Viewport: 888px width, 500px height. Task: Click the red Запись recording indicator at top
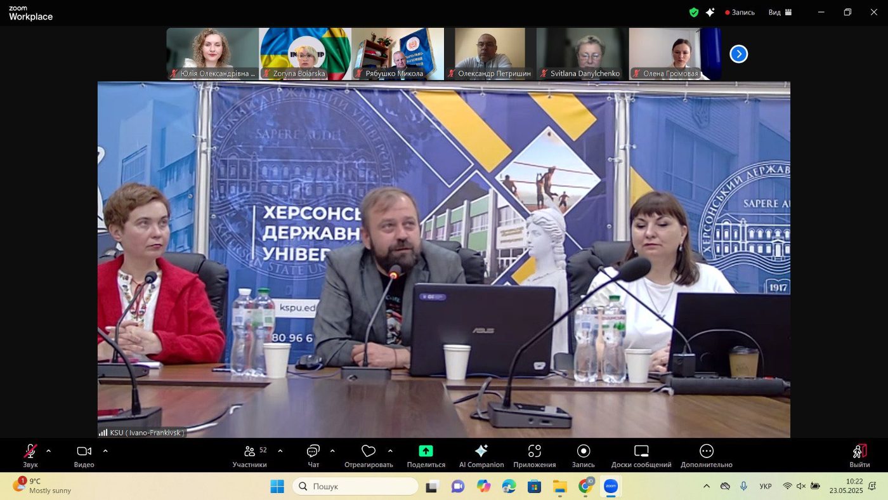click(x=740, y=12)
